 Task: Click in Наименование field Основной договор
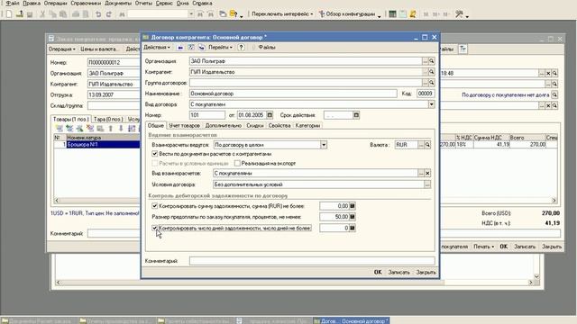tap(293, 94)
